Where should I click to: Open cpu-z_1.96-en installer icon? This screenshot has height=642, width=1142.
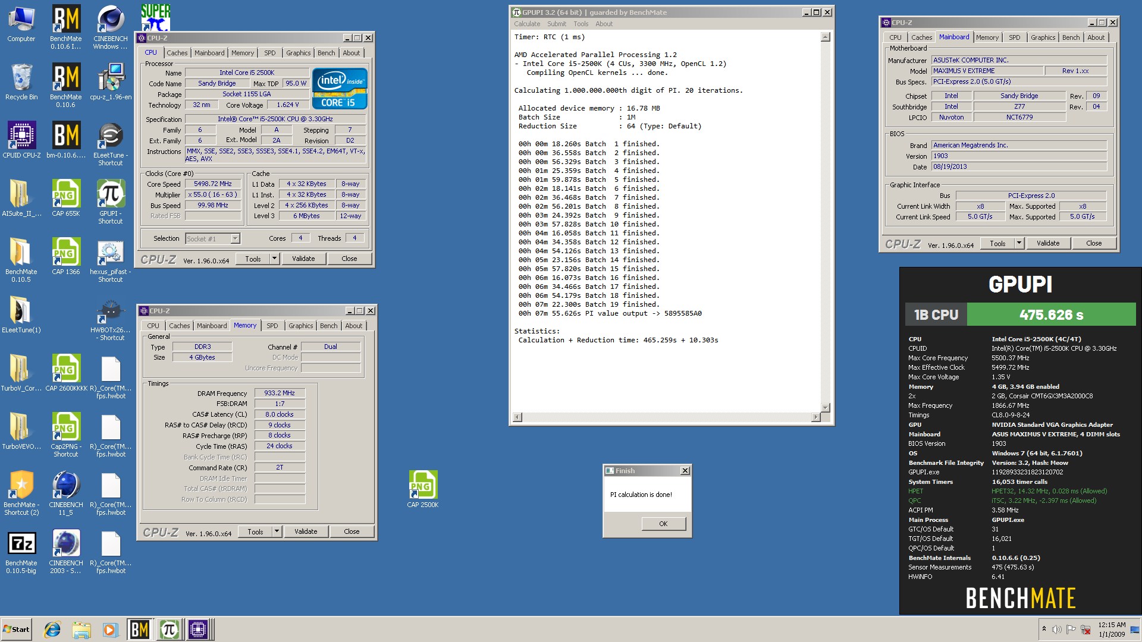pos(111,82)
